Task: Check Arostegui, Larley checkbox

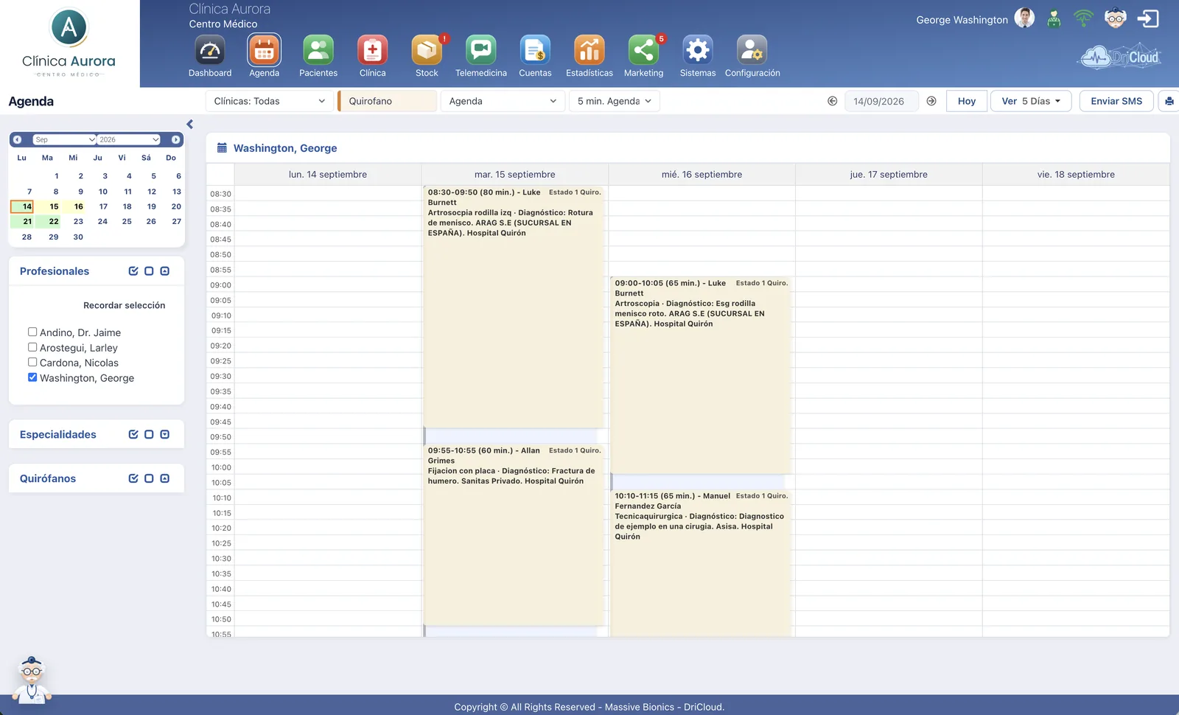Action: click(32, 347)
